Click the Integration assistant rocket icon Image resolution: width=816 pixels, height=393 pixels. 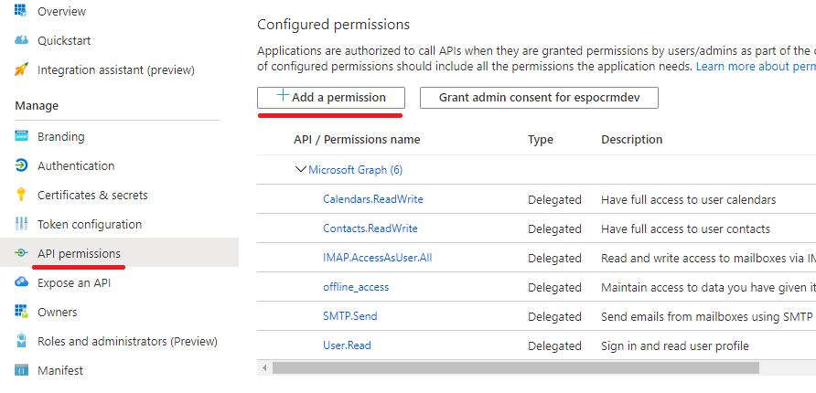coord(21,69)
